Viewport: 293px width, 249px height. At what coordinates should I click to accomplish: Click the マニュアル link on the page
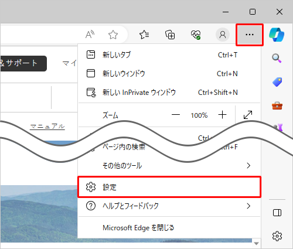pos(47,127)
